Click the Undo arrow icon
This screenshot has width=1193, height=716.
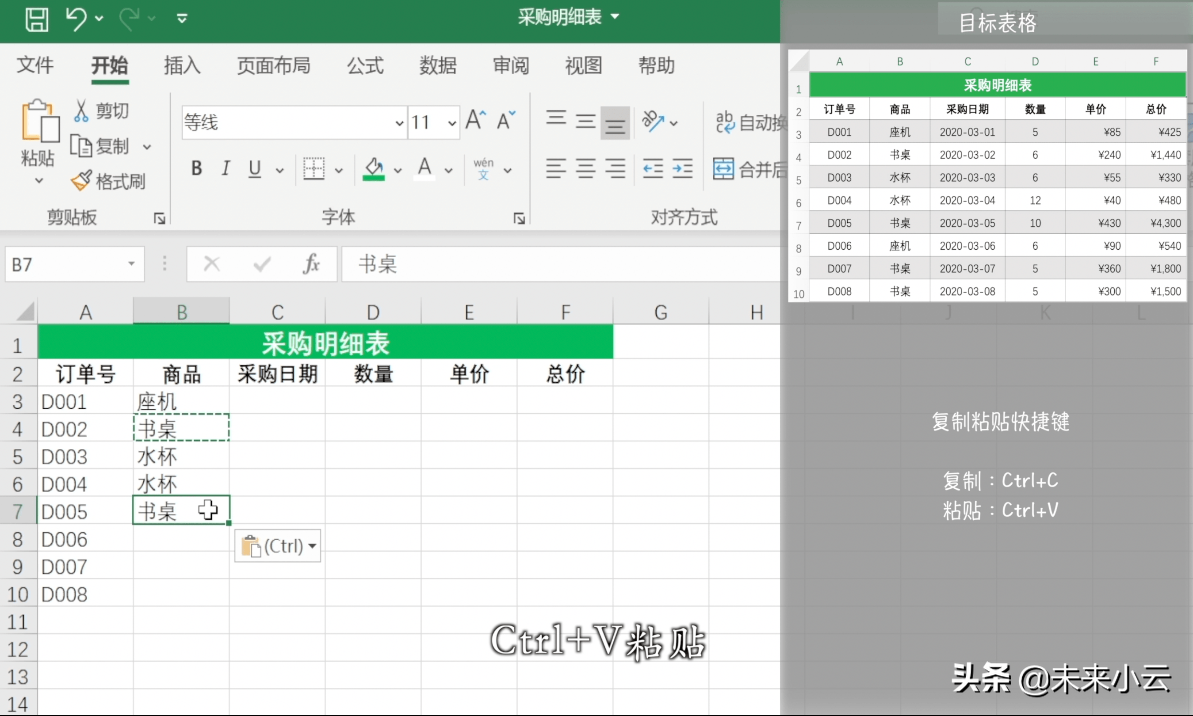pyautogui.click(x=76, y=19)
